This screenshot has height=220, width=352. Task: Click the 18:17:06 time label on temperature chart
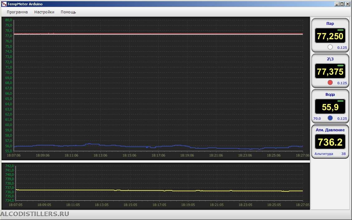pyautogui.click(x=158, y=155)
